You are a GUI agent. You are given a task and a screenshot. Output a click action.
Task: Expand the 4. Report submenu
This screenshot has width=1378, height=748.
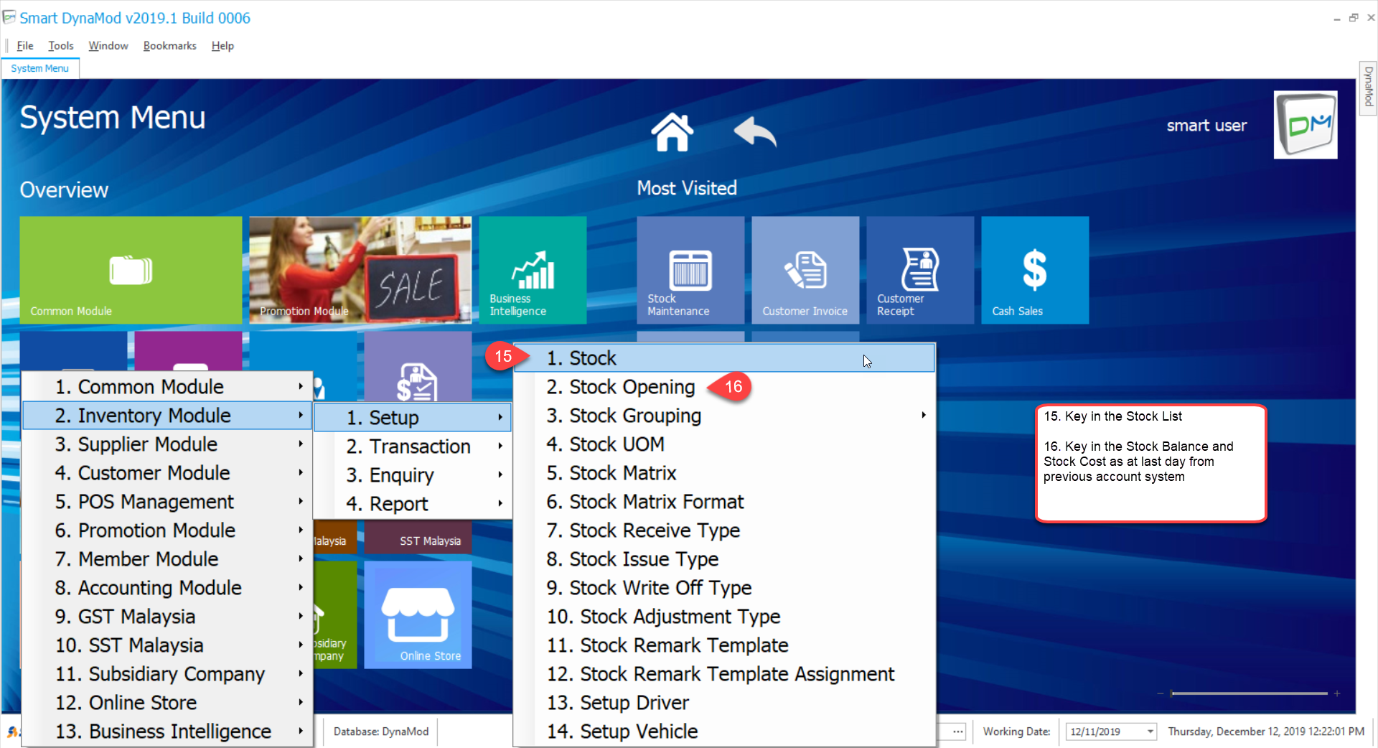coord(413,503)
